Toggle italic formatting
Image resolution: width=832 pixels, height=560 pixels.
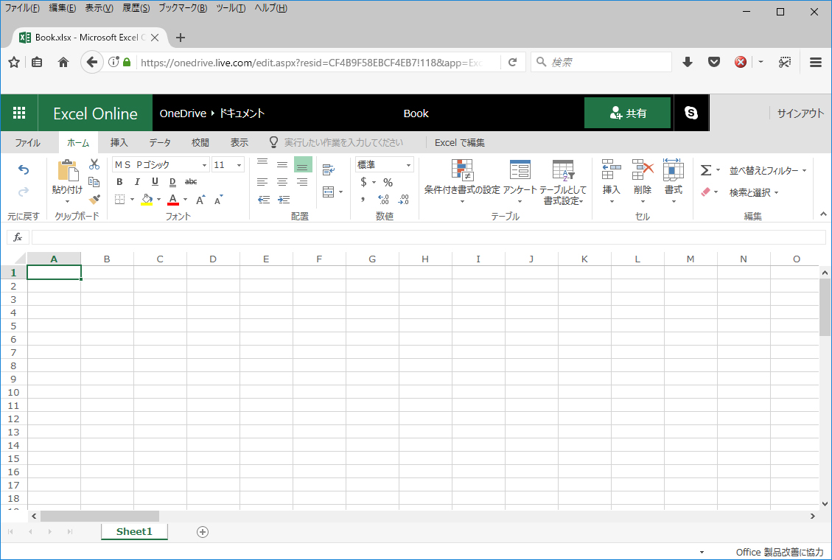(137, 182)
